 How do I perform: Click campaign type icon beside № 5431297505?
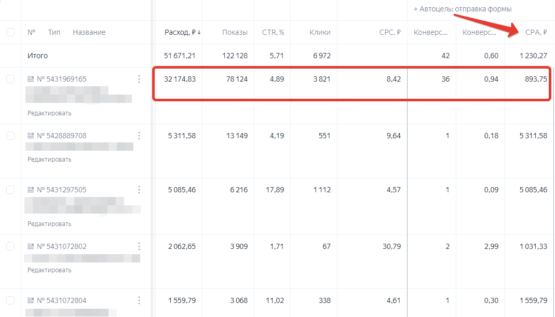point(31,190)
